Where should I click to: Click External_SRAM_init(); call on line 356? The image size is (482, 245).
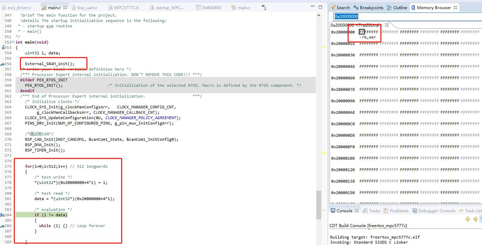click(x=50, y=64)
